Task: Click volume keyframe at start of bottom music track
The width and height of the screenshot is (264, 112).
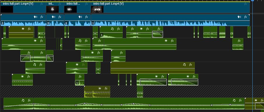Action: coord(4,107)
